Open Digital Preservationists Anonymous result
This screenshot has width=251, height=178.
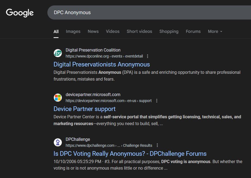102,65
